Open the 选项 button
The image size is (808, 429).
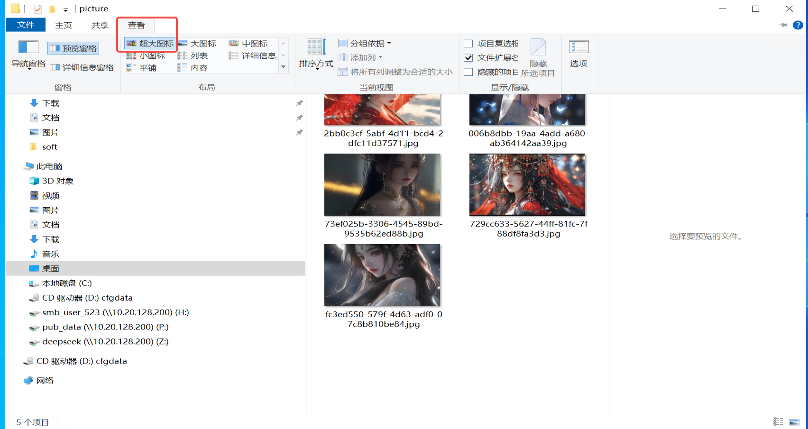point(578,54)
